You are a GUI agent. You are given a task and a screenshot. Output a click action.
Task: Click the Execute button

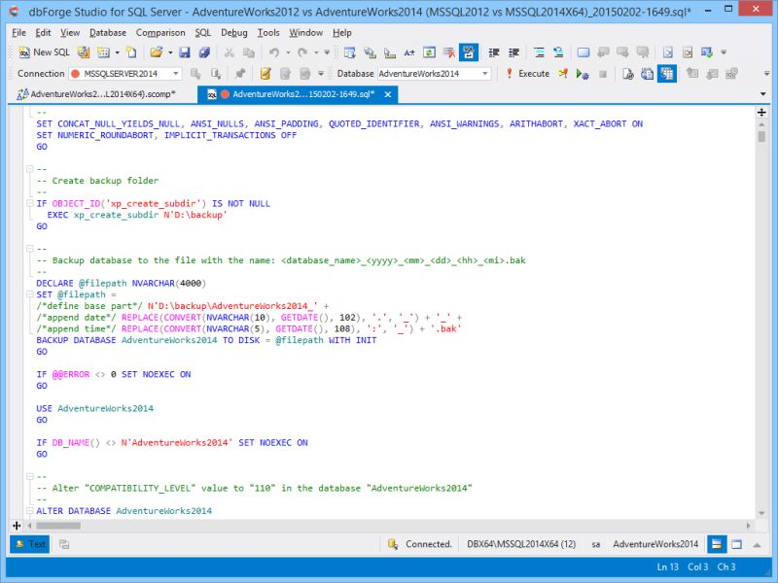tap(527, 74)
